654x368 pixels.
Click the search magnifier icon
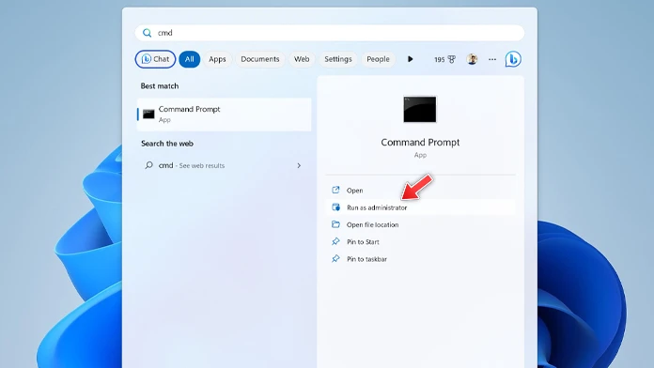coord(147,33)
